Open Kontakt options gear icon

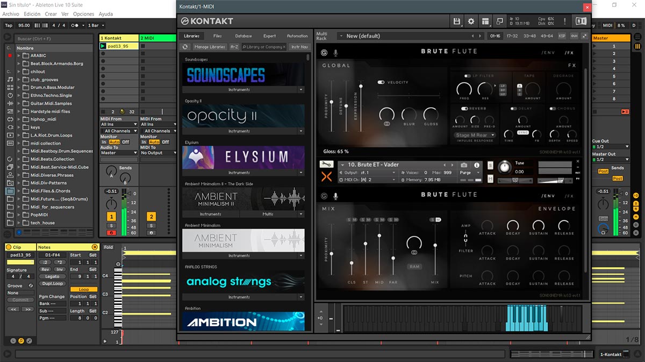point(471,21)
